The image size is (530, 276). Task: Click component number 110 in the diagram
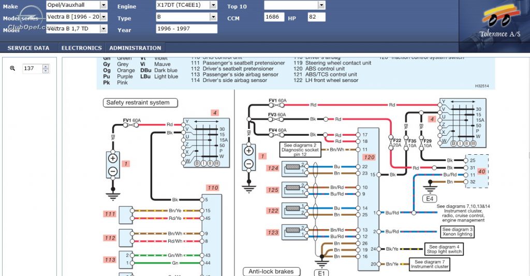coord(213,188)
